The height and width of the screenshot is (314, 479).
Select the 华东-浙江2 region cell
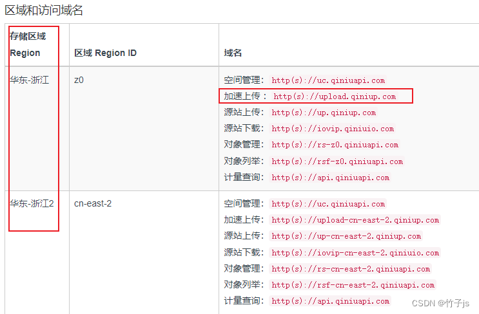32,203
